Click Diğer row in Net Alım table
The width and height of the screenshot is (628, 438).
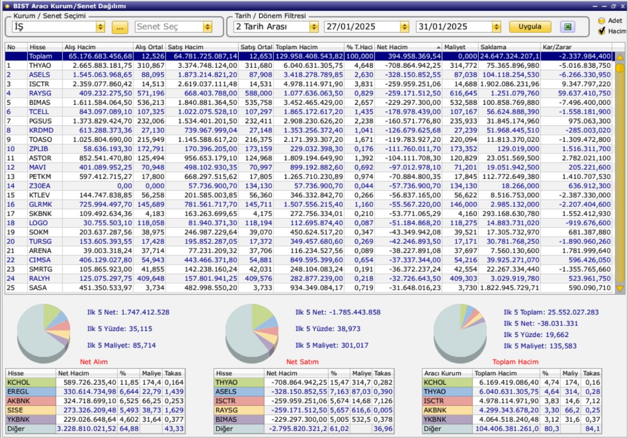pos(95,428)
